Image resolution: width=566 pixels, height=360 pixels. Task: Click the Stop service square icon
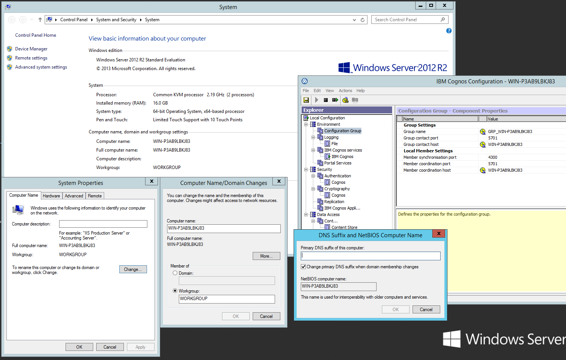coord(326,100)
